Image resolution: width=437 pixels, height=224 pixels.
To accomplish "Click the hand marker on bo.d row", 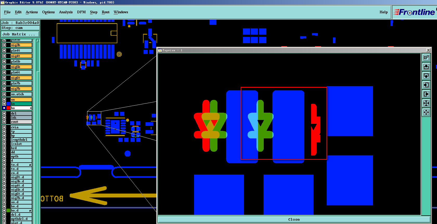I will pos(30,211).
